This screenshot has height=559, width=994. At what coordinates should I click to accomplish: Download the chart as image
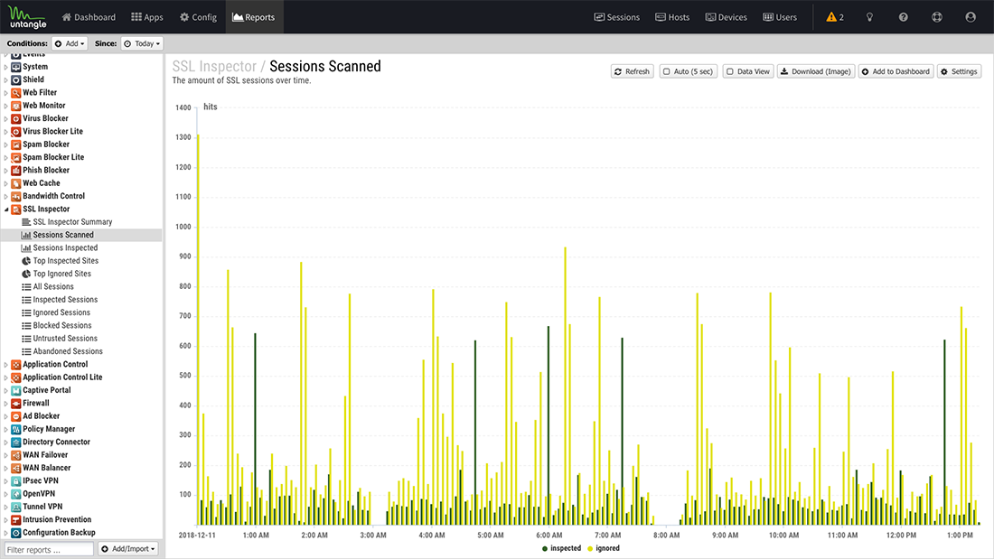tap(816, 71)
